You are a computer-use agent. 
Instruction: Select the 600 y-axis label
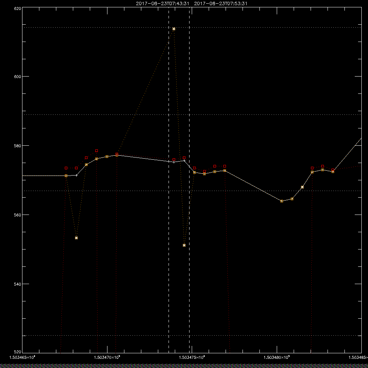(x=18, y=77)
